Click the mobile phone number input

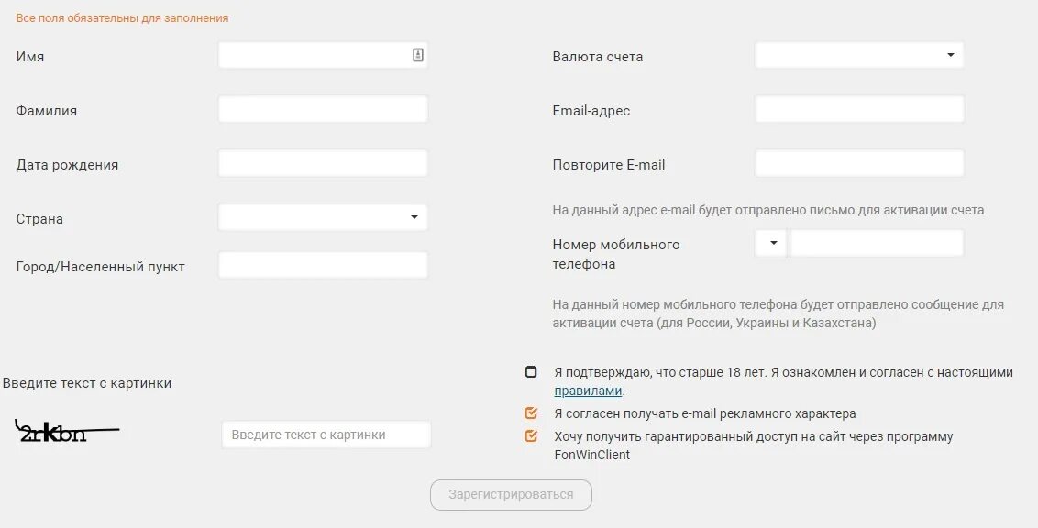tap(878, 244)
